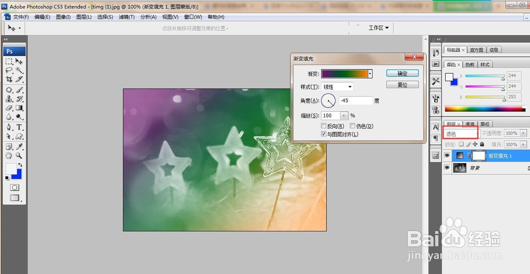530x274 pixels.
Task: Select the Path Selection arrow tool
Action: [x=9, y=136]
